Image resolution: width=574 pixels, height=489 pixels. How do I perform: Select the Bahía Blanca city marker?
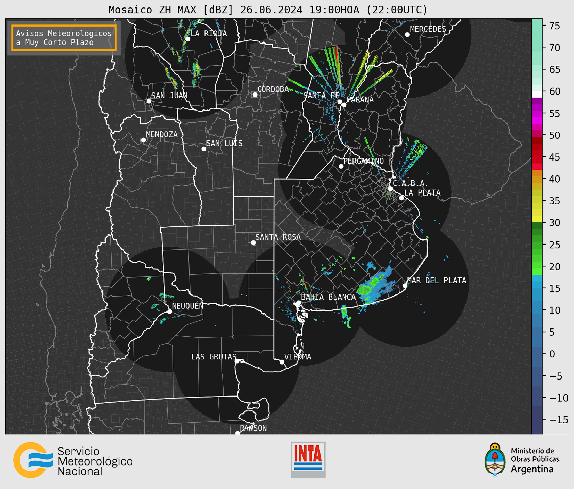pos(298,303)
